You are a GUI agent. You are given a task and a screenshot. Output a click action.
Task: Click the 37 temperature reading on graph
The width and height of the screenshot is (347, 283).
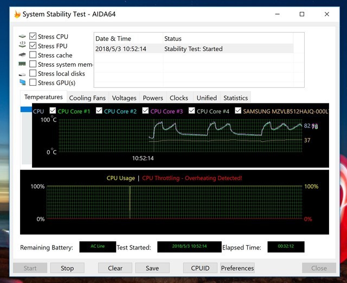pyautogui.click(x=307, y=140)
